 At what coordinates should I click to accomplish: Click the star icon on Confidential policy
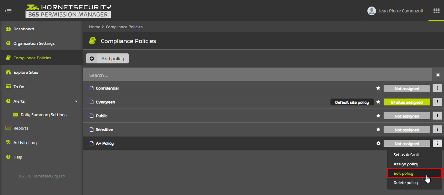pos(378,88)
